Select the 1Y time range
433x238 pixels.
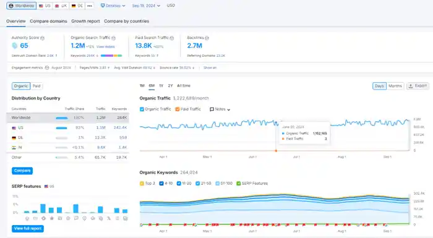point(161,86)
